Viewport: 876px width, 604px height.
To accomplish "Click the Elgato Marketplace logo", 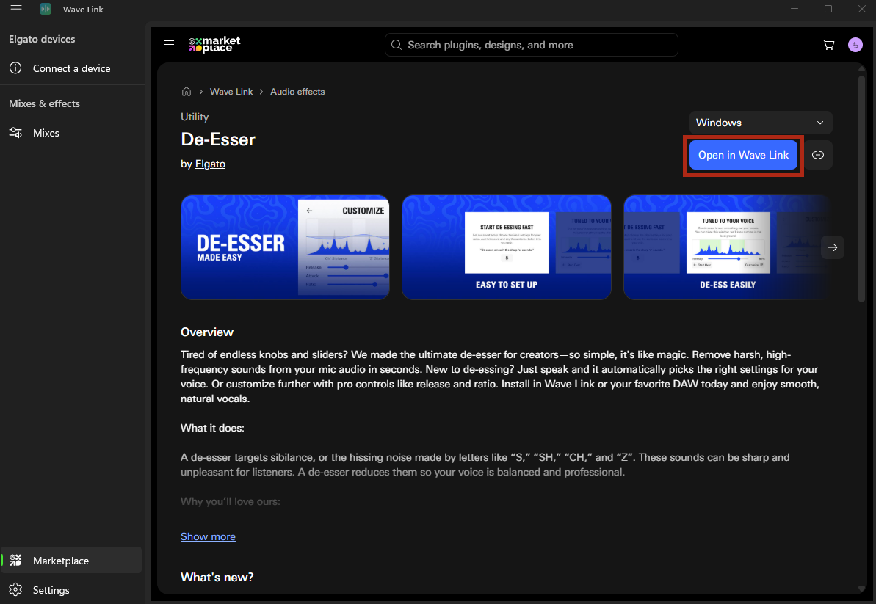I will (x=214, y=45).
